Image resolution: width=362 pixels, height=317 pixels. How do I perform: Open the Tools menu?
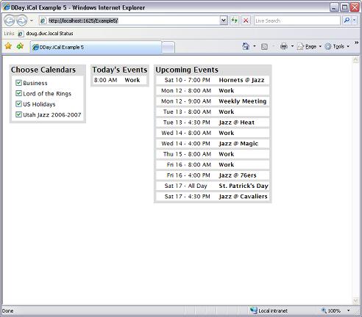pyautogui.click(x=337, y=46)
